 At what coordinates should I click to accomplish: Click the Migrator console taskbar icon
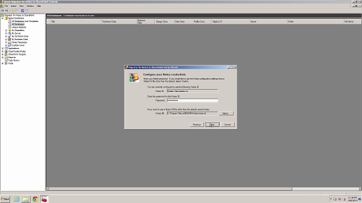[x=44, y=199]
